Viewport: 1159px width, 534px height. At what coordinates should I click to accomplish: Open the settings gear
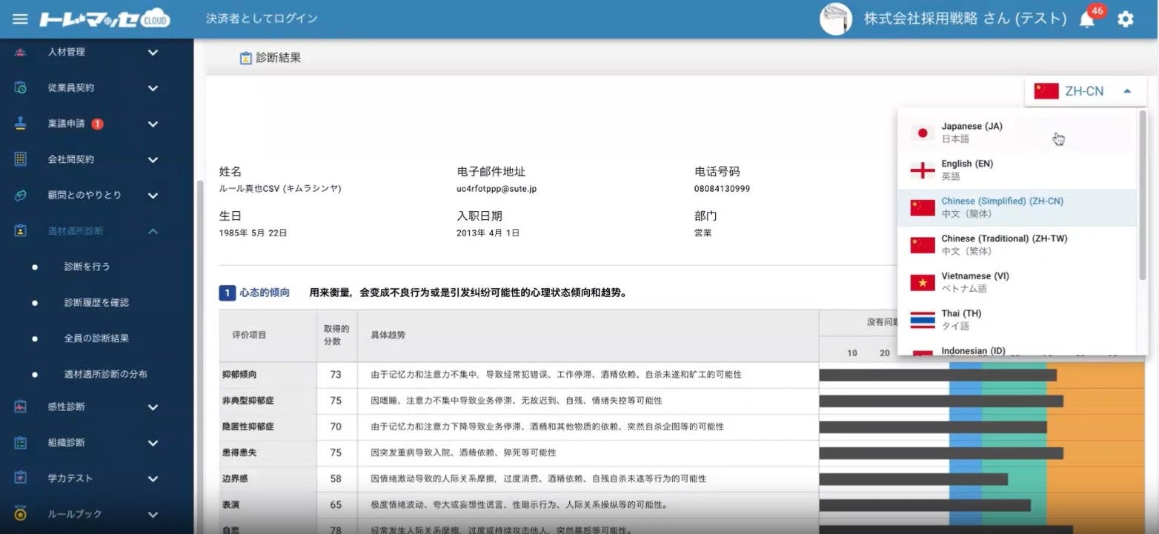click(1126, 19)
